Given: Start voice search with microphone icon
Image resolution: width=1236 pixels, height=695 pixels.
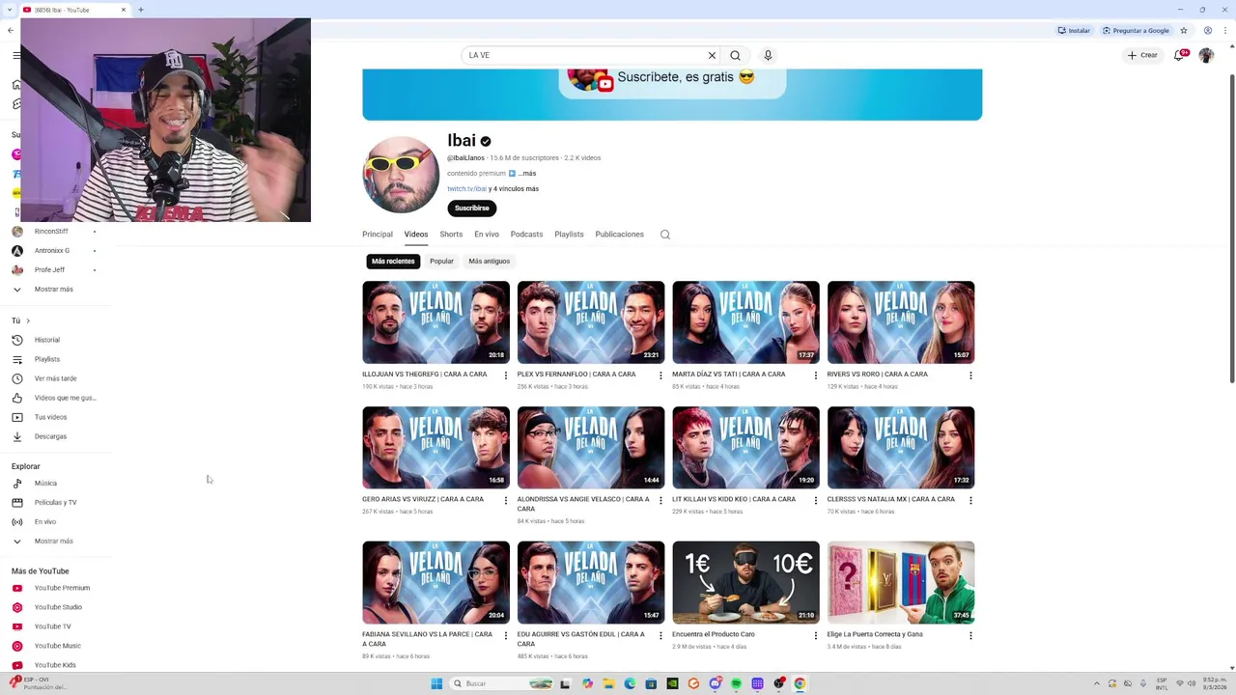Looking at the screenshot, I should click(768, 55).
